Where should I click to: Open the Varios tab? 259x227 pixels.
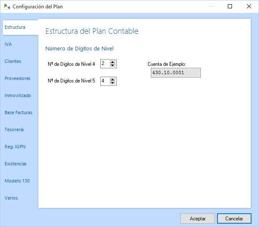pyautogui.click(x=11, y=198)
